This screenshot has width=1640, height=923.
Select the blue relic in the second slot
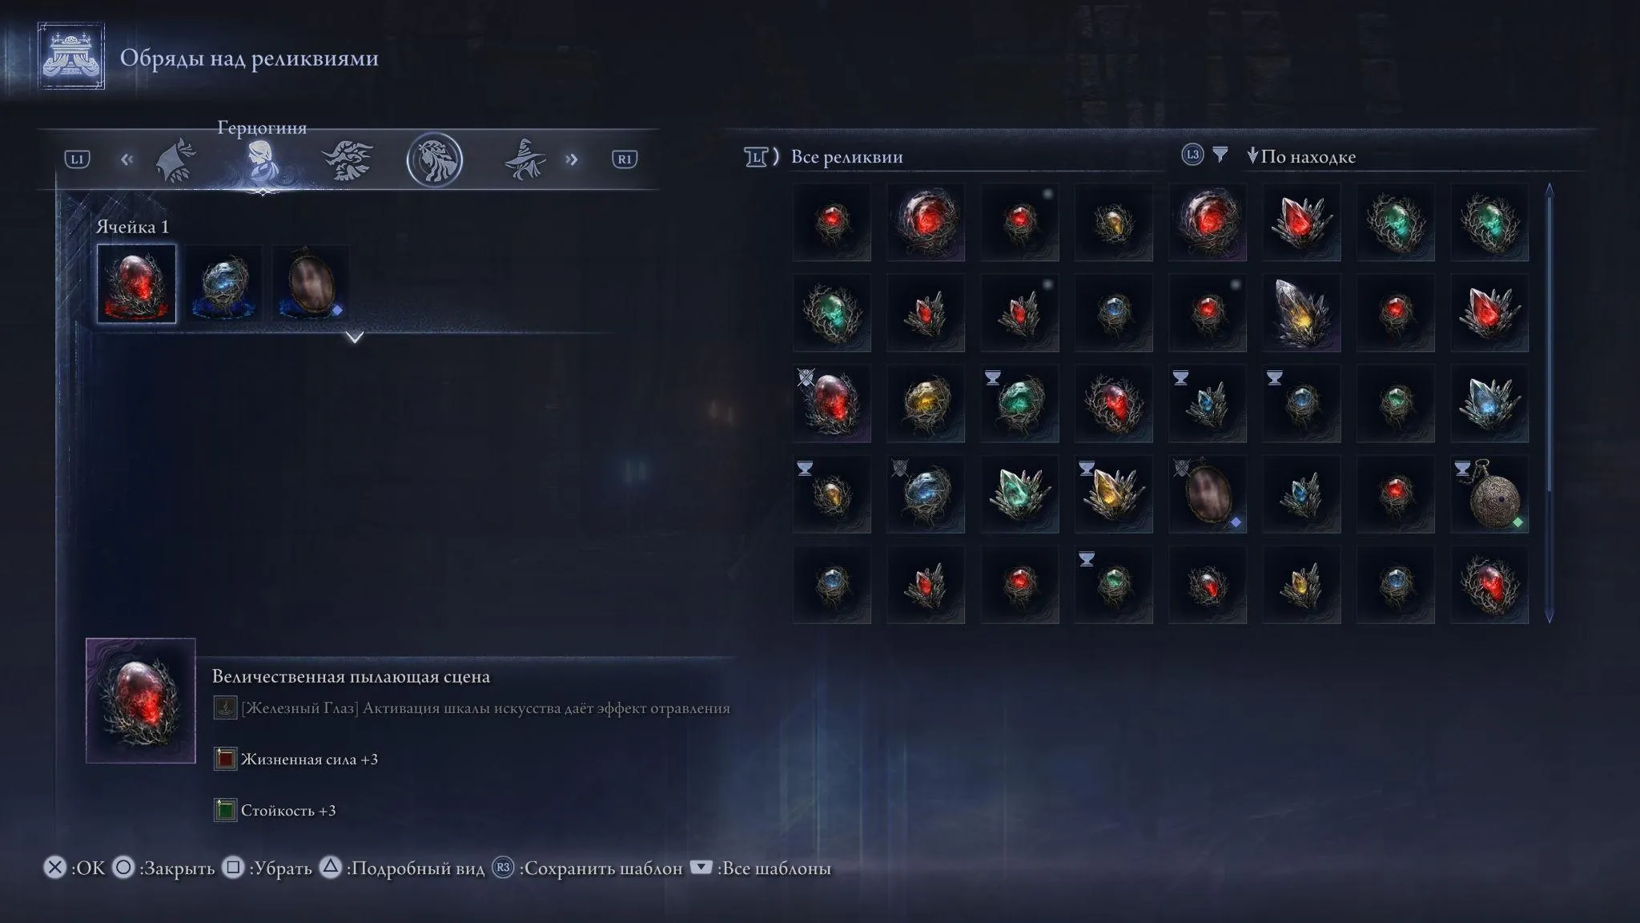pos(223,284)
